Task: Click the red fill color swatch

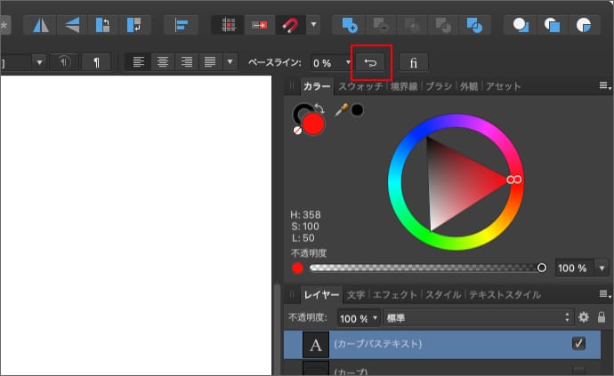Action: click(313, 124)
